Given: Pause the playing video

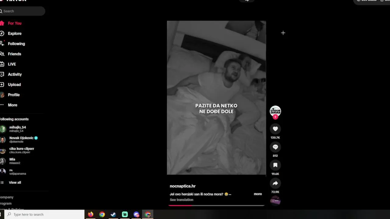Looking at the screenshot, I should [216, 98].
